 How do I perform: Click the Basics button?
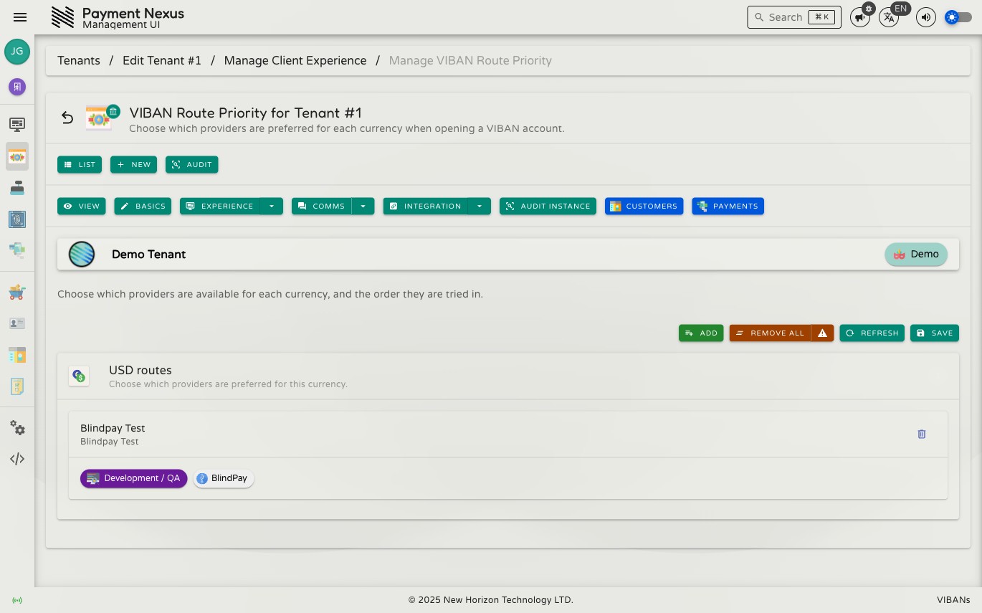pyautogui.click(x=143, y=206)
